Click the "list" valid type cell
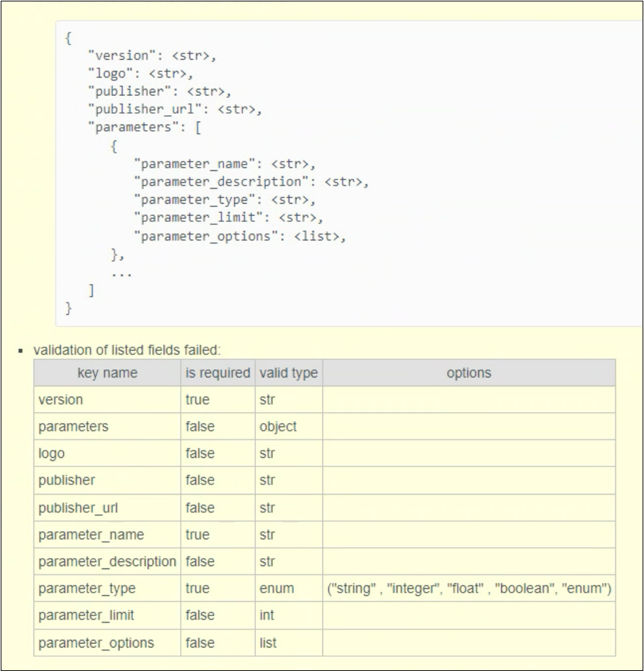644x671 pixels. point(289,643)
